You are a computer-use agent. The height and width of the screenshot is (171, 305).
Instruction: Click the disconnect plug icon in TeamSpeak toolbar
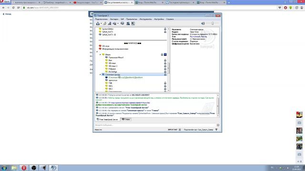coord(105,23)
